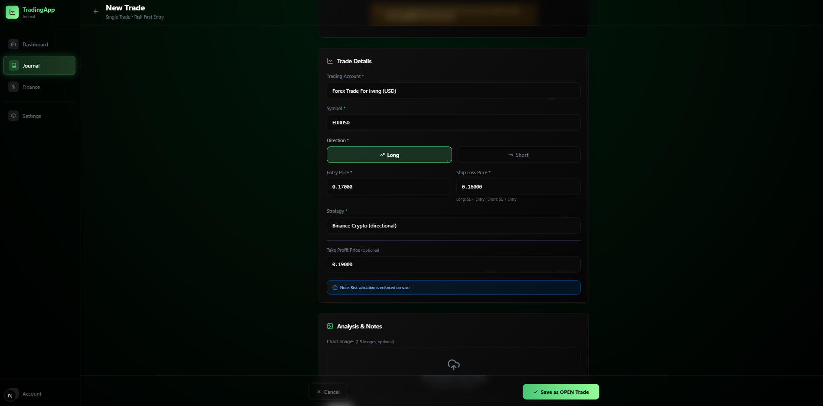This screenshot has width=823, height=406.
Task: Click the Entry Price input field
Action: [389, 187]
